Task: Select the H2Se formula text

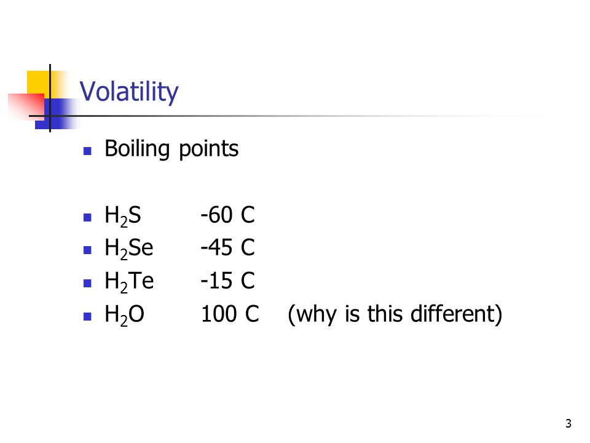Action: [129, 249]
